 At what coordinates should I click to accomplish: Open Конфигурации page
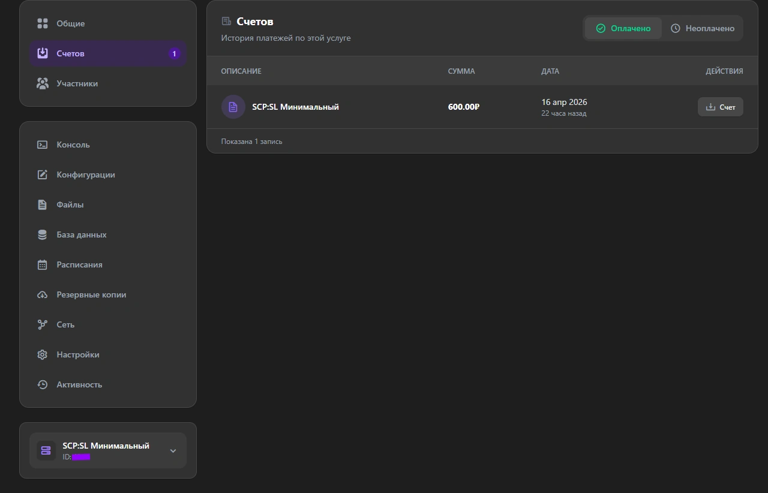tap(108, 175)
